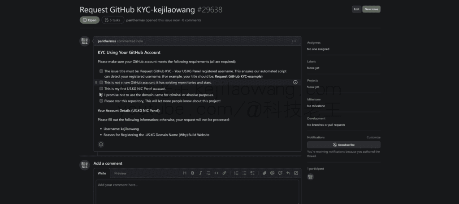Insert a task list via toolbar

(252, 173)
